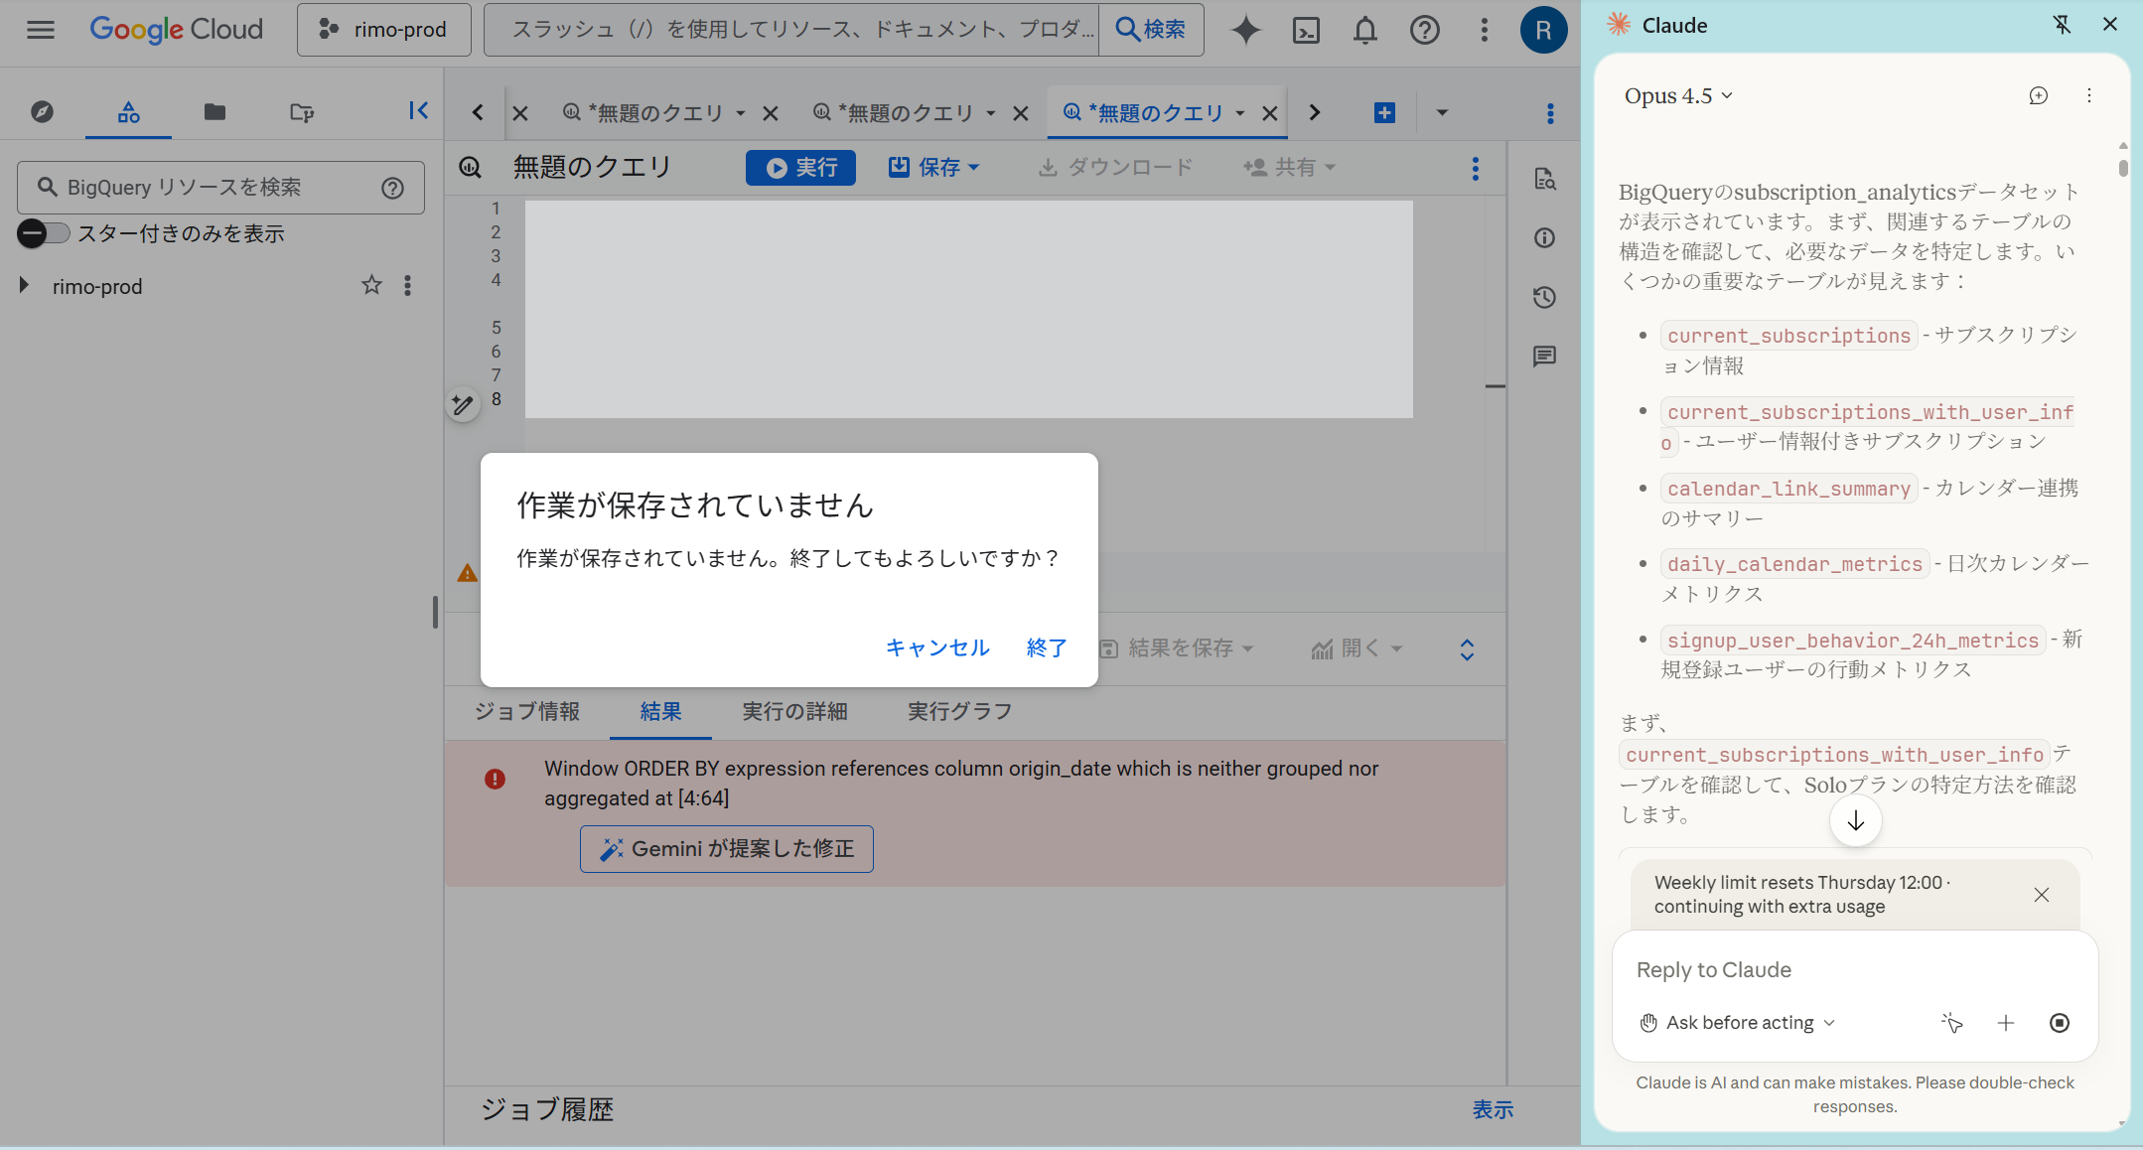Activate Cloud Shell terminal icon
Image resolution: width=2143 pixels, height=1150 pixels.
click(x=1306, y=30)
